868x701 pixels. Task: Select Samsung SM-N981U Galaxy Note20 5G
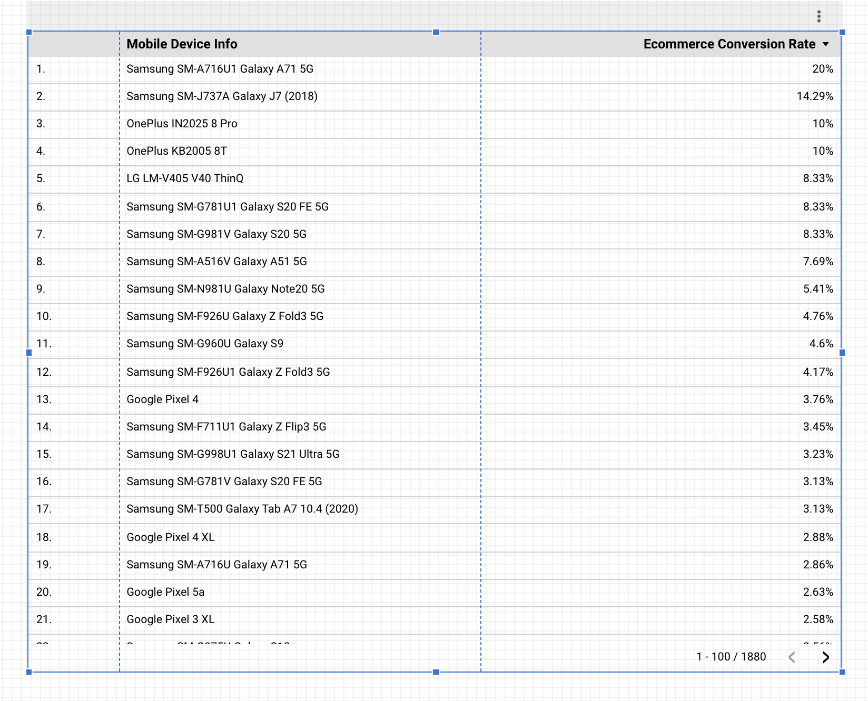tap(435, 289)
